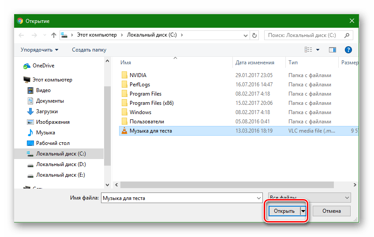This screenshot has width=374, height=237.
Task: Open the Program Files (x86) folder
Action: click(152, 103)
